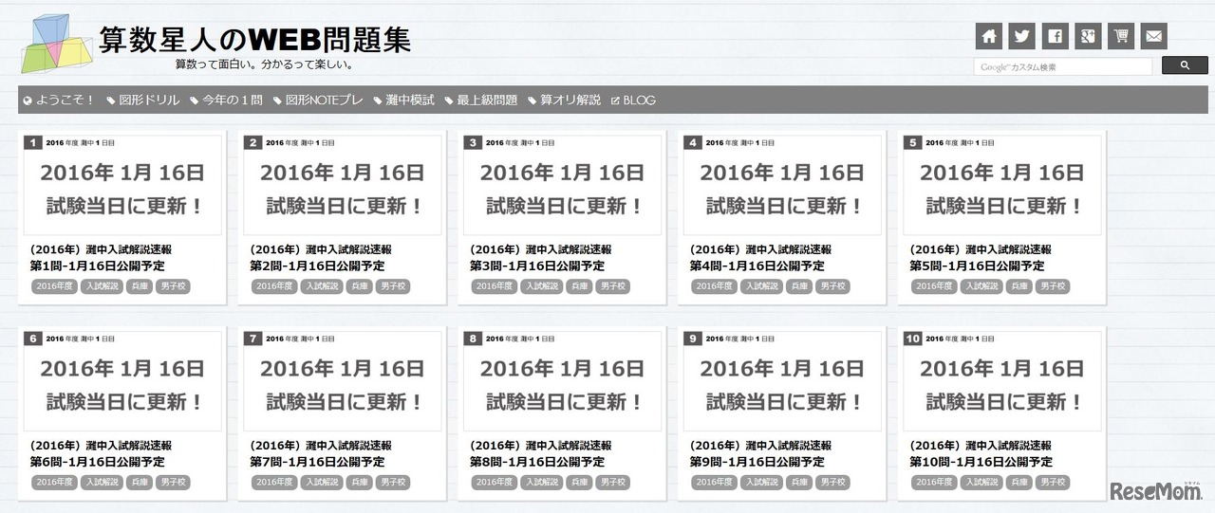Open the 図形NOTEプレ menu item
Image resolution: width=1215 pixels, height=513 pixels.
[318, 100]
